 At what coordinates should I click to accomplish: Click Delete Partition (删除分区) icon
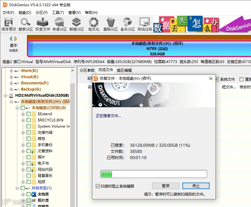point(111,24)
